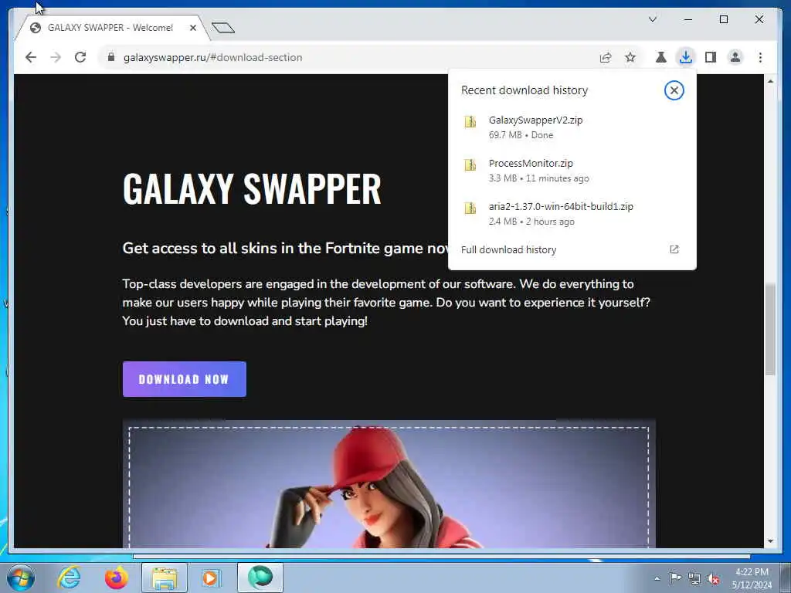Click the padlock site info icon
The height and width of the screenshot is (593, 791).
click(x=111, y=57)
